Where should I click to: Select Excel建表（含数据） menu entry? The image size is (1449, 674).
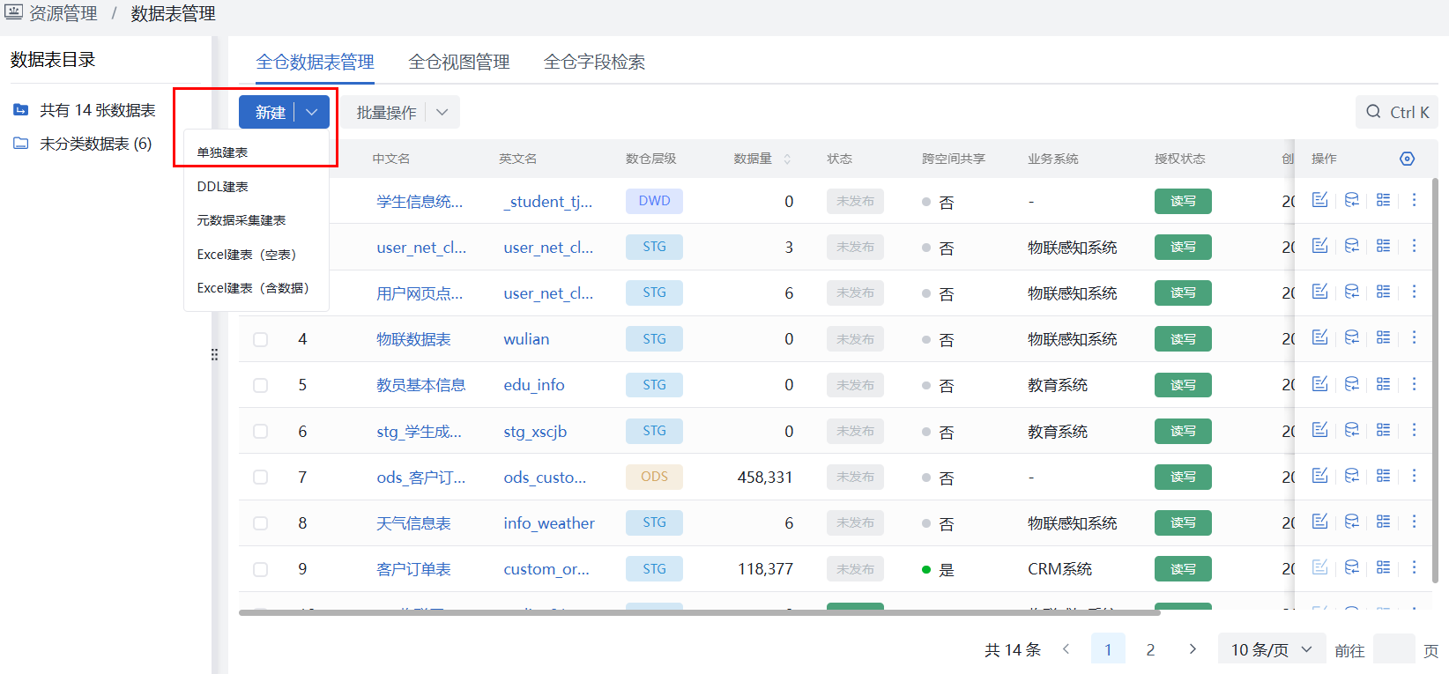[253, 288]
